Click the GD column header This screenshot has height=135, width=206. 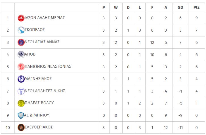[x=180, y=7]
